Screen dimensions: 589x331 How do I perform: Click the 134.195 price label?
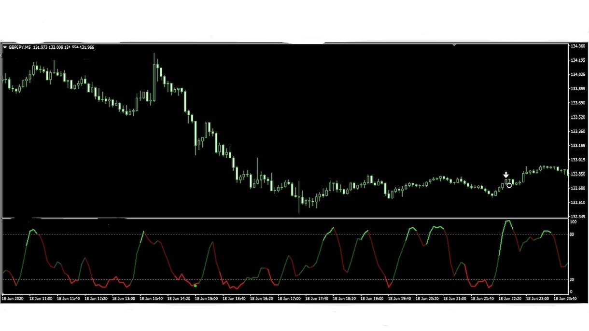(x=578, y=60)
